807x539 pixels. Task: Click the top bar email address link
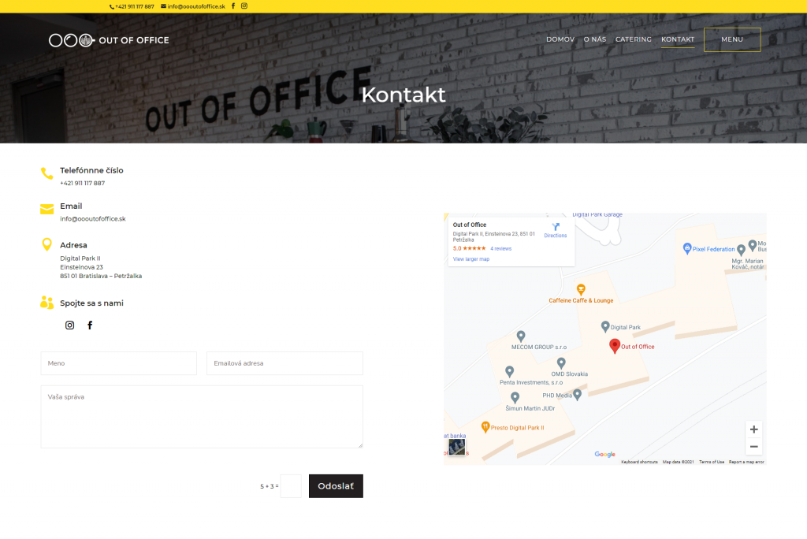[196, 6]
